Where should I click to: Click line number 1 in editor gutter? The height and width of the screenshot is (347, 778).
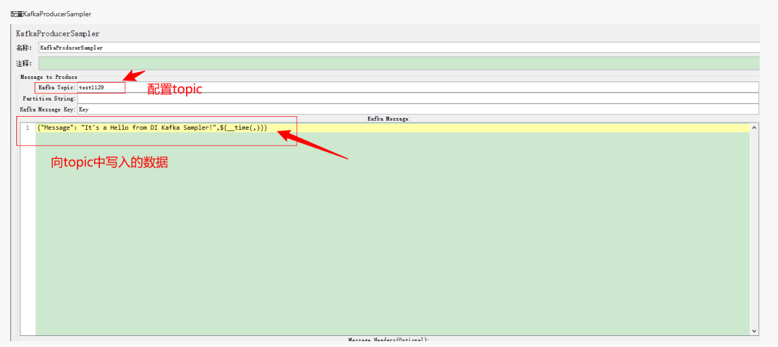pos(28,128)
